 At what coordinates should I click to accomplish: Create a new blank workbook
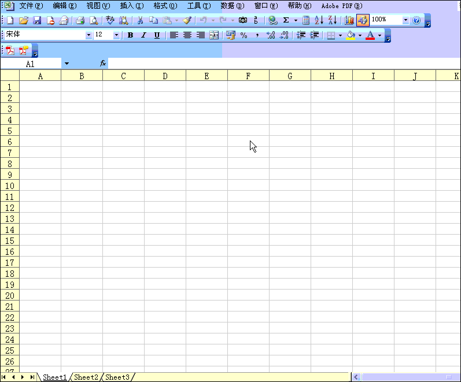[x=10, y=20]
